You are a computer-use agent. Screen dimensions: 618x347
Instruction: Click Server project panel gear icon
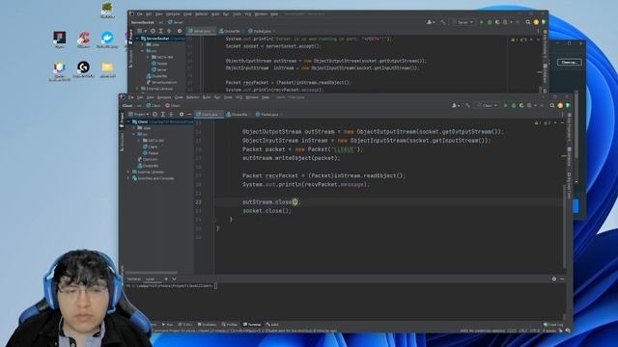[180, 31]
